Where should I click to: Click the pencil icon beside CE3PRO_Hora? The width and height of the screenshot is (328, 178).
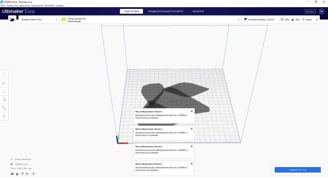click(12, 164)
